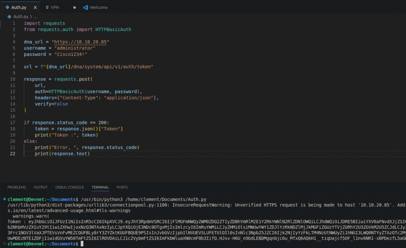Switch to the PROBLEMS panel tab
Screen dimensions: 406x248
[x=17, y=187]
